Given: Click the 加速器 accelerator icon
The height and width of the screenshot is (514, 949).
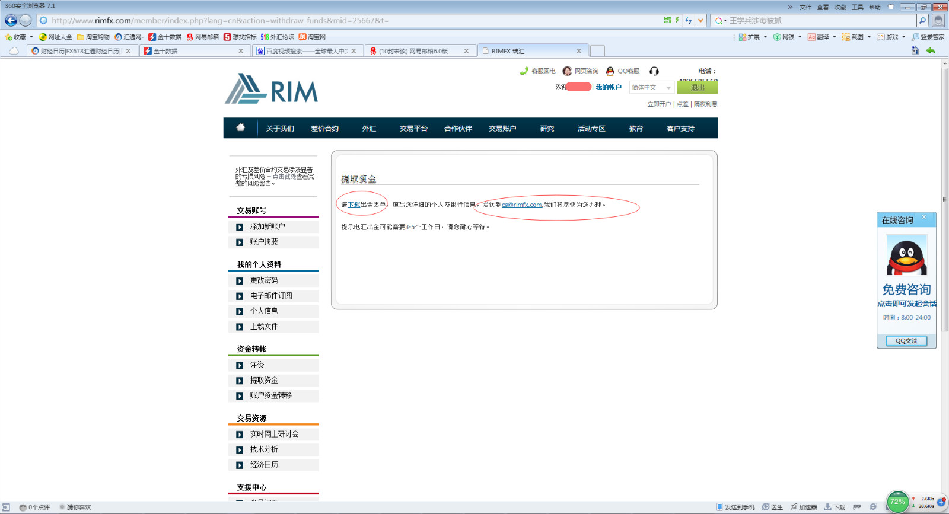Looking at the screenshot, I should (804, 507).
